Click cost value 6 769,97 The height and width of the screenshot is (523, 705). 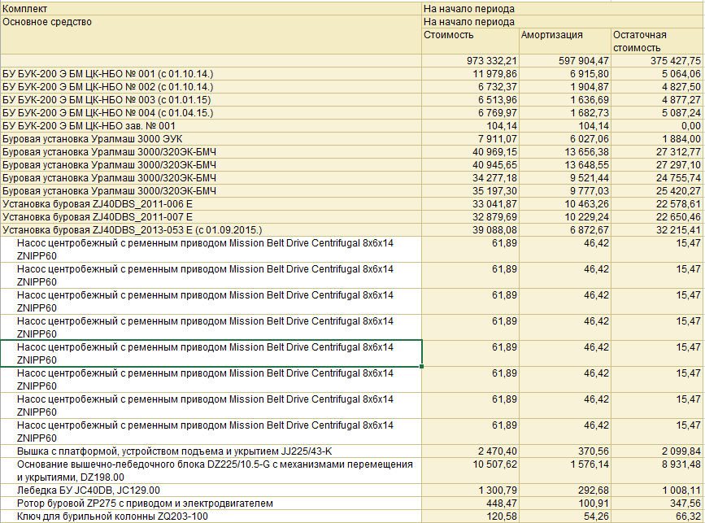(x=470, y=113)
